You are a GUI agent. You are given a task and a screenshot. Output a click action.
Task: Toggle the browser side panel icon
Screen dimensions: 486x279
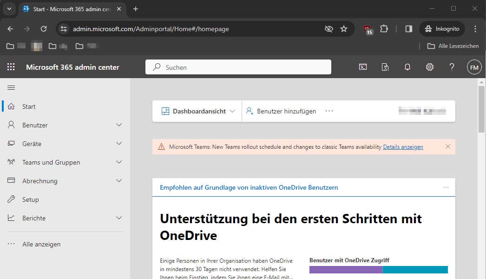pos(409,29)
